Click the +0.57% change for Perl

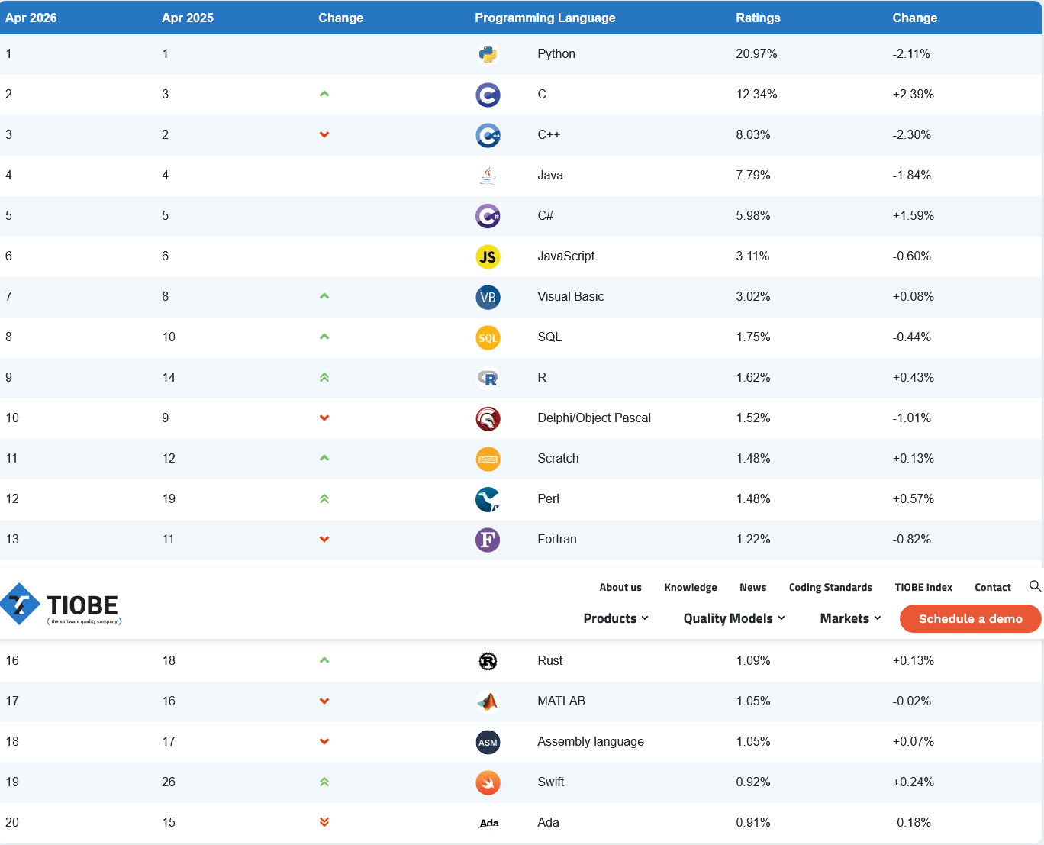click(x=913, y=498)
